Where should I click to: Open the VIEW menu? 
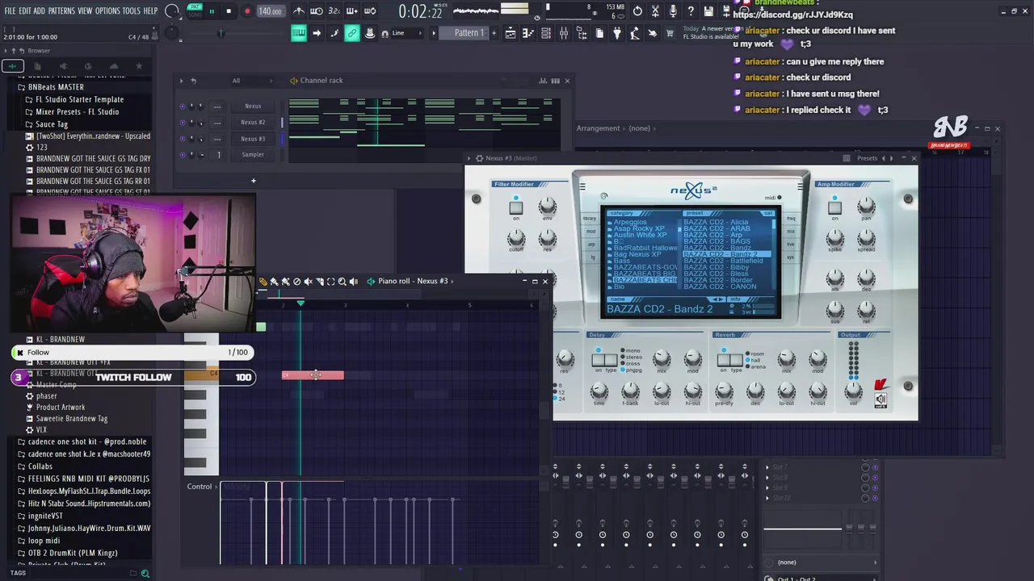pyautogui.click(x=85, y=11)
